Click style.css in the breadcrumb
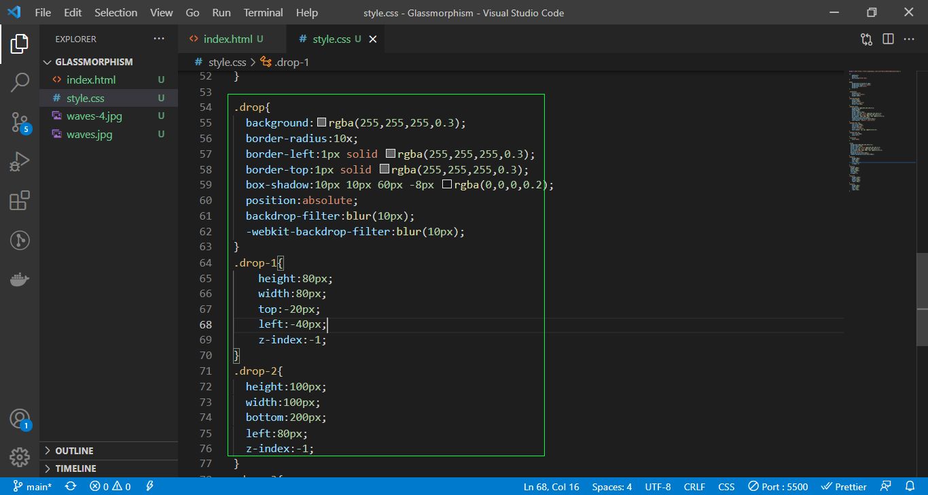 point(227,62)
